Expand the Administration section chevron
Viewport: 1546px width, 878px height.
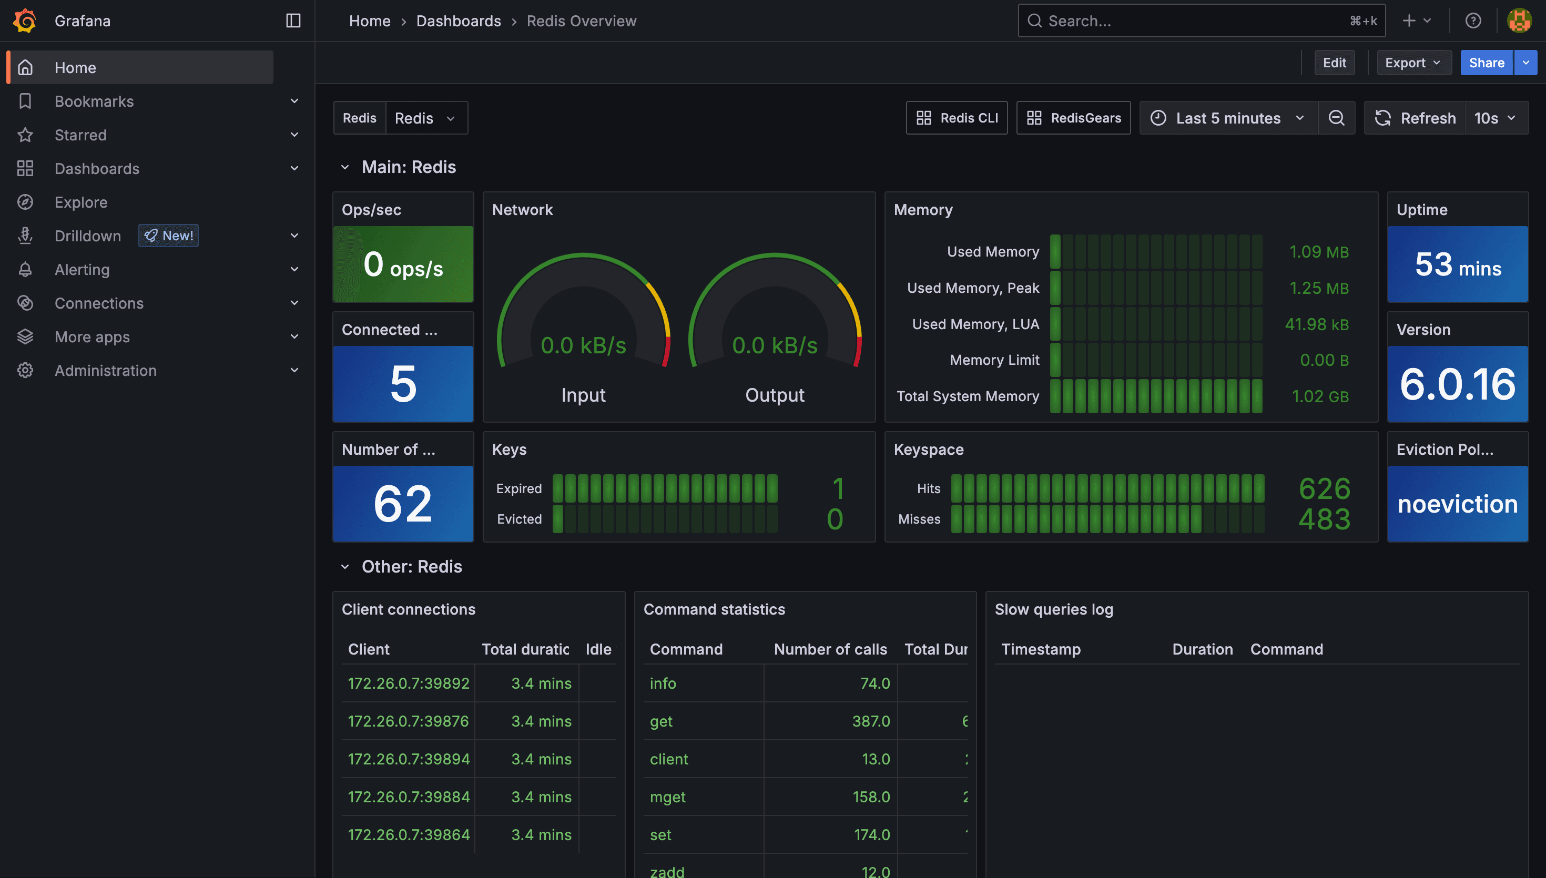[295, 371]
